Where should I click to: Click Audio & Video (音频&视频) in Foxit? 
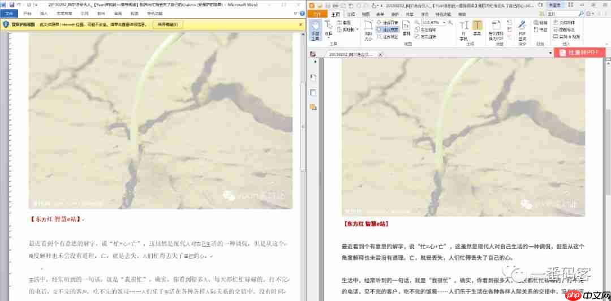tap(567, 37)
